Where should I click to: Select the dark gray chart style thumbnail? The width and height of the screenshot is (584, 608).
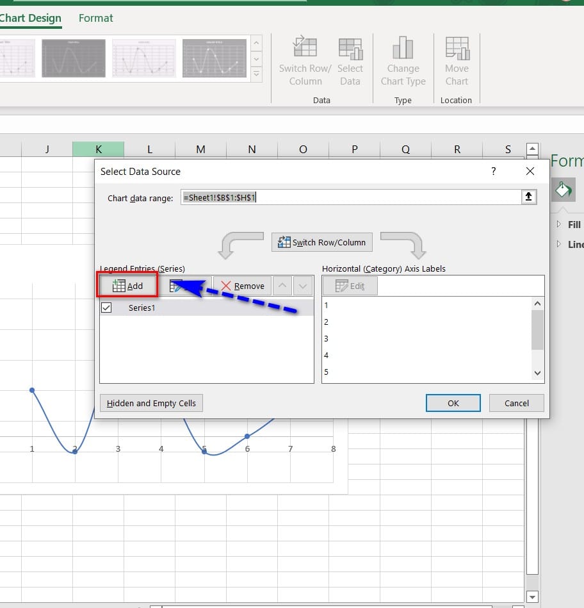[74, 58]
